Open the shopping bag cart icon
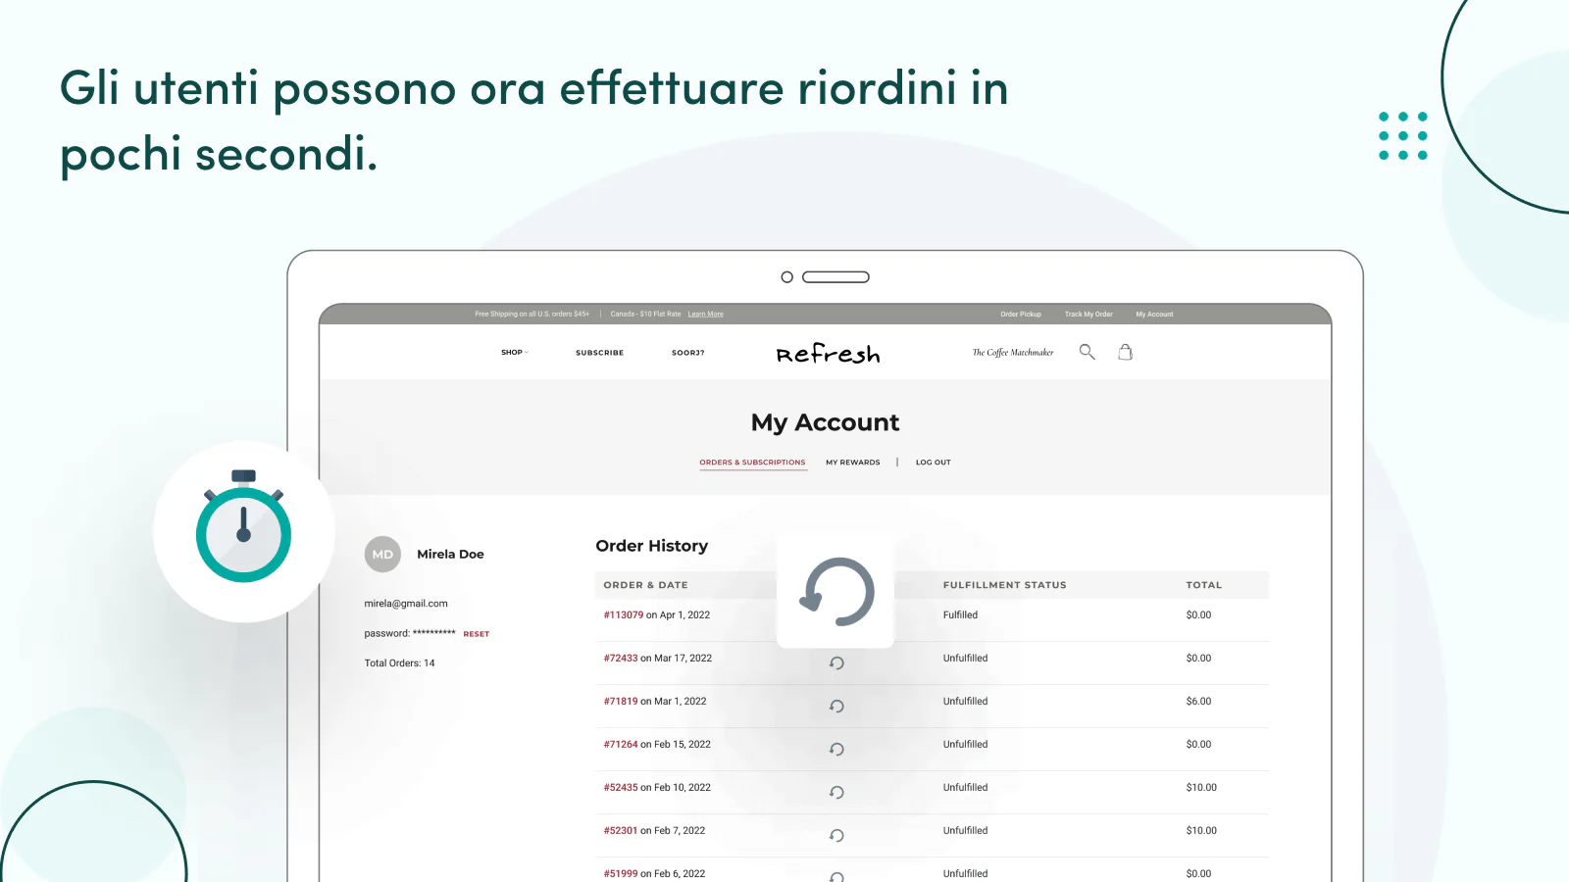Screen dimensions: 1569x882 tap(1126, 352)
